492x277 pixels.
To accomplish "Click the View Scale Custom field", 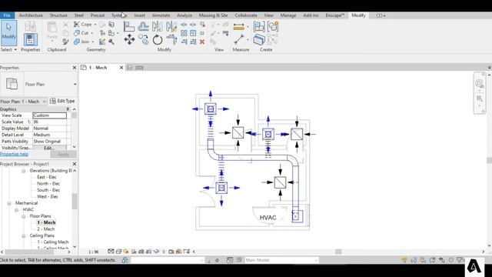I will click(49, 115).
